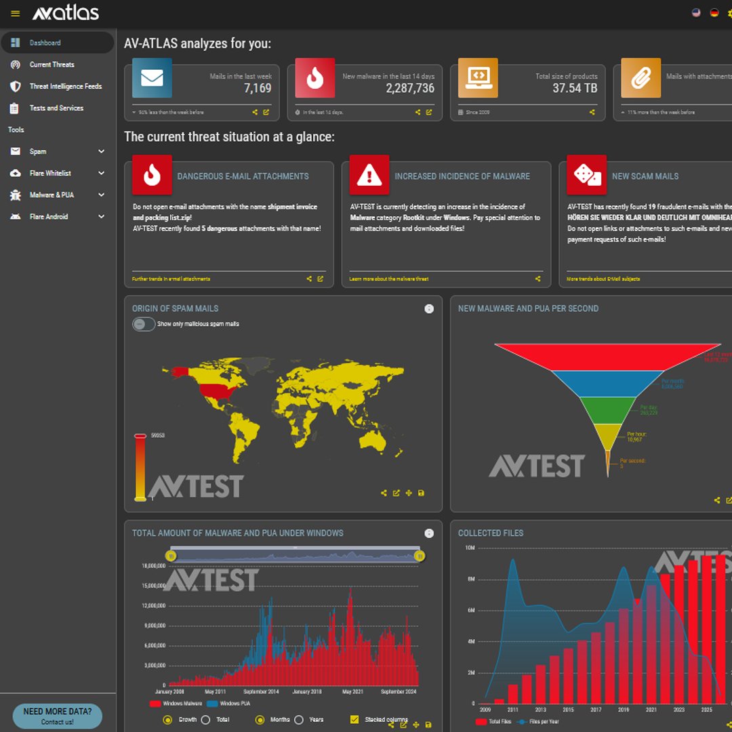The height and width of the screenshot is (732, 732).
Task: Click the top handle of the map color scale
Action: point(140,436)
